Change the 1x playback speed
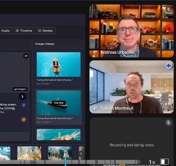 coord(152,162)
